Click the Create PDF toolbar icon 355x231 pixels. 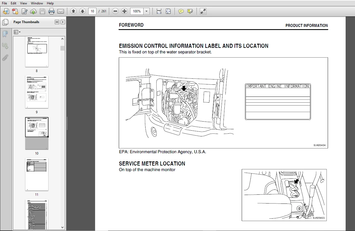pos(15,11)
